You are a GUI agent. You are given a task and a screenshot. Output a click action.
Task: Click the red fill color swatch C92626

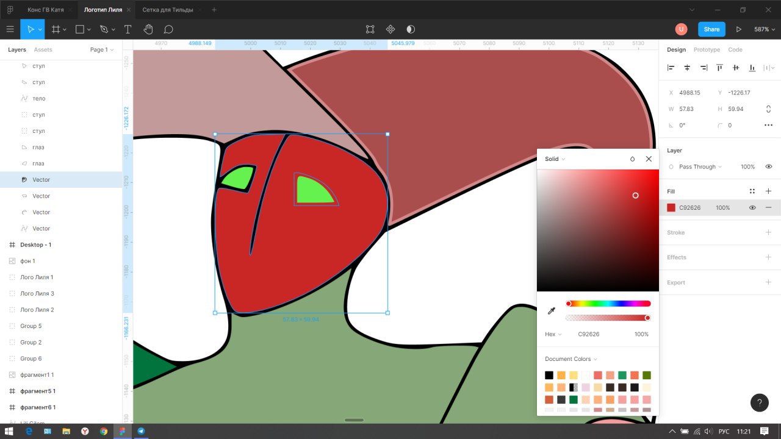(671, 208)
